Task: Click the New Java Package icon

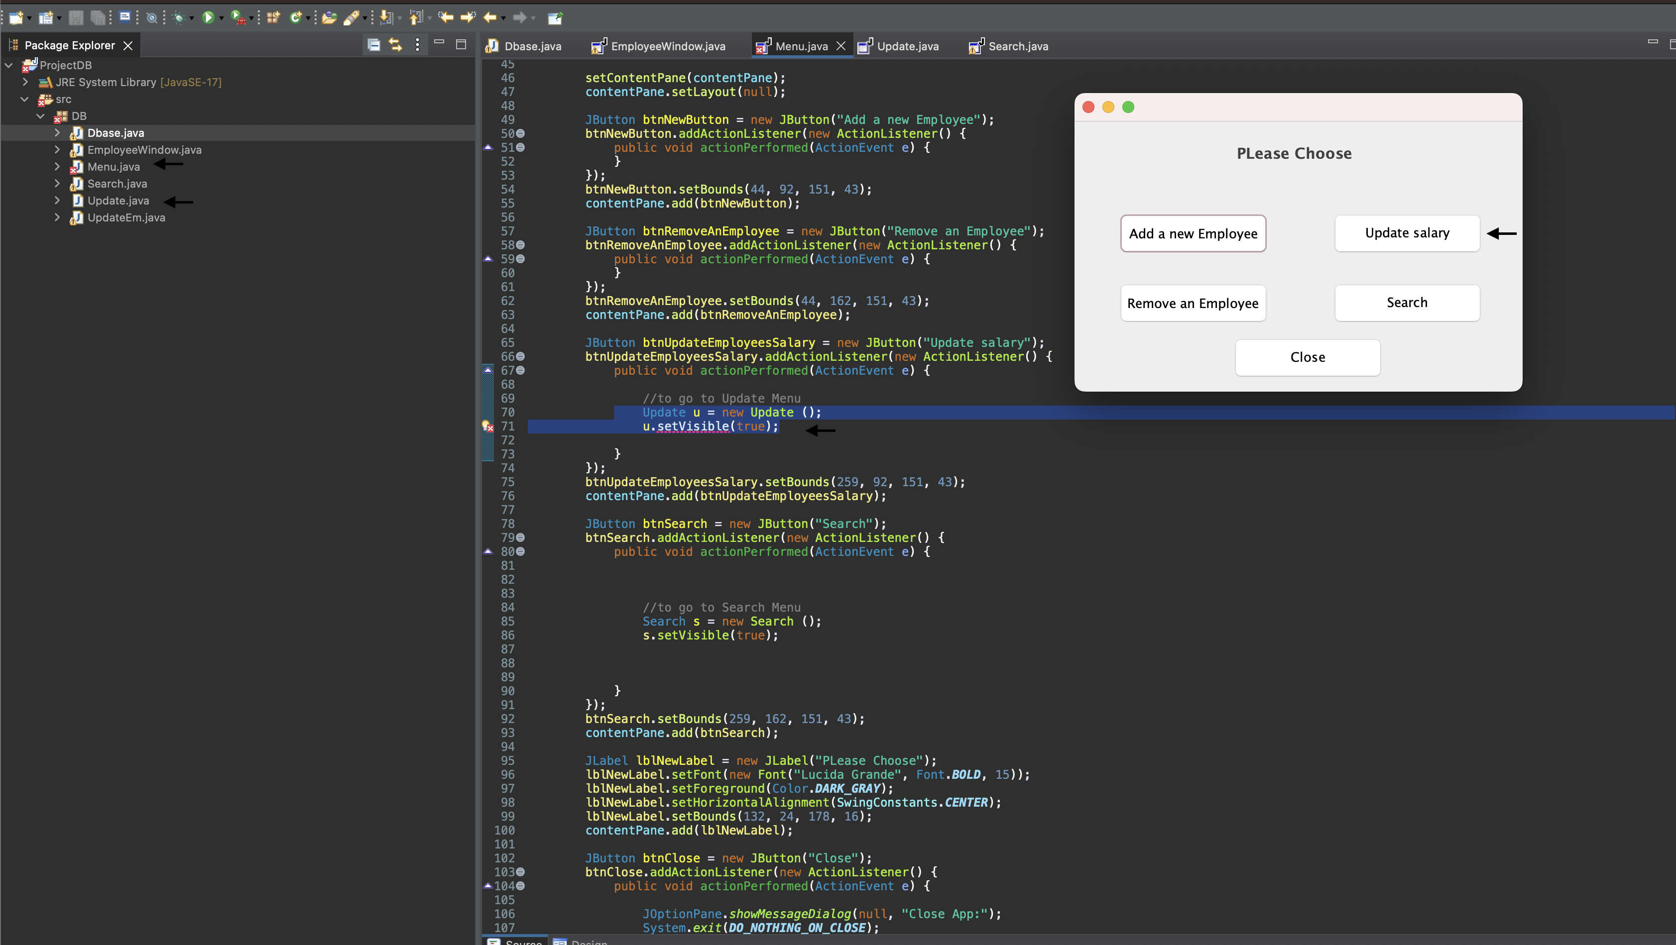Action: click(x=272, y=17)
